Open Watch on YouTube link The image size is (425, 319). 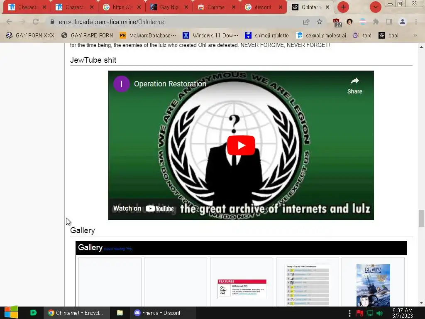pos(143,209)
